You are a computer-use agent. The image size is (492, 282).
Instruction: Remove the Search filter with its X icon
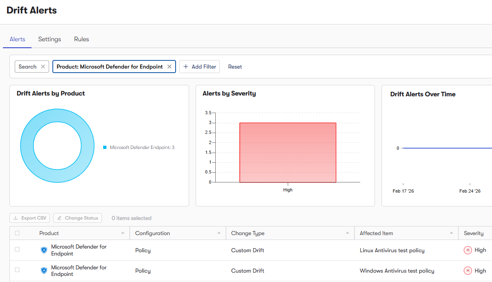43,67
